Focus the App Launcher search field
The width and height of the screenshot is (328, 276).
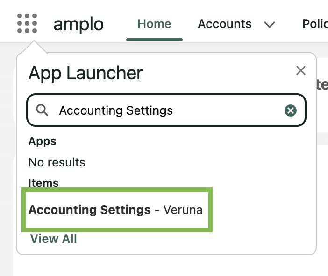point(166,110)
